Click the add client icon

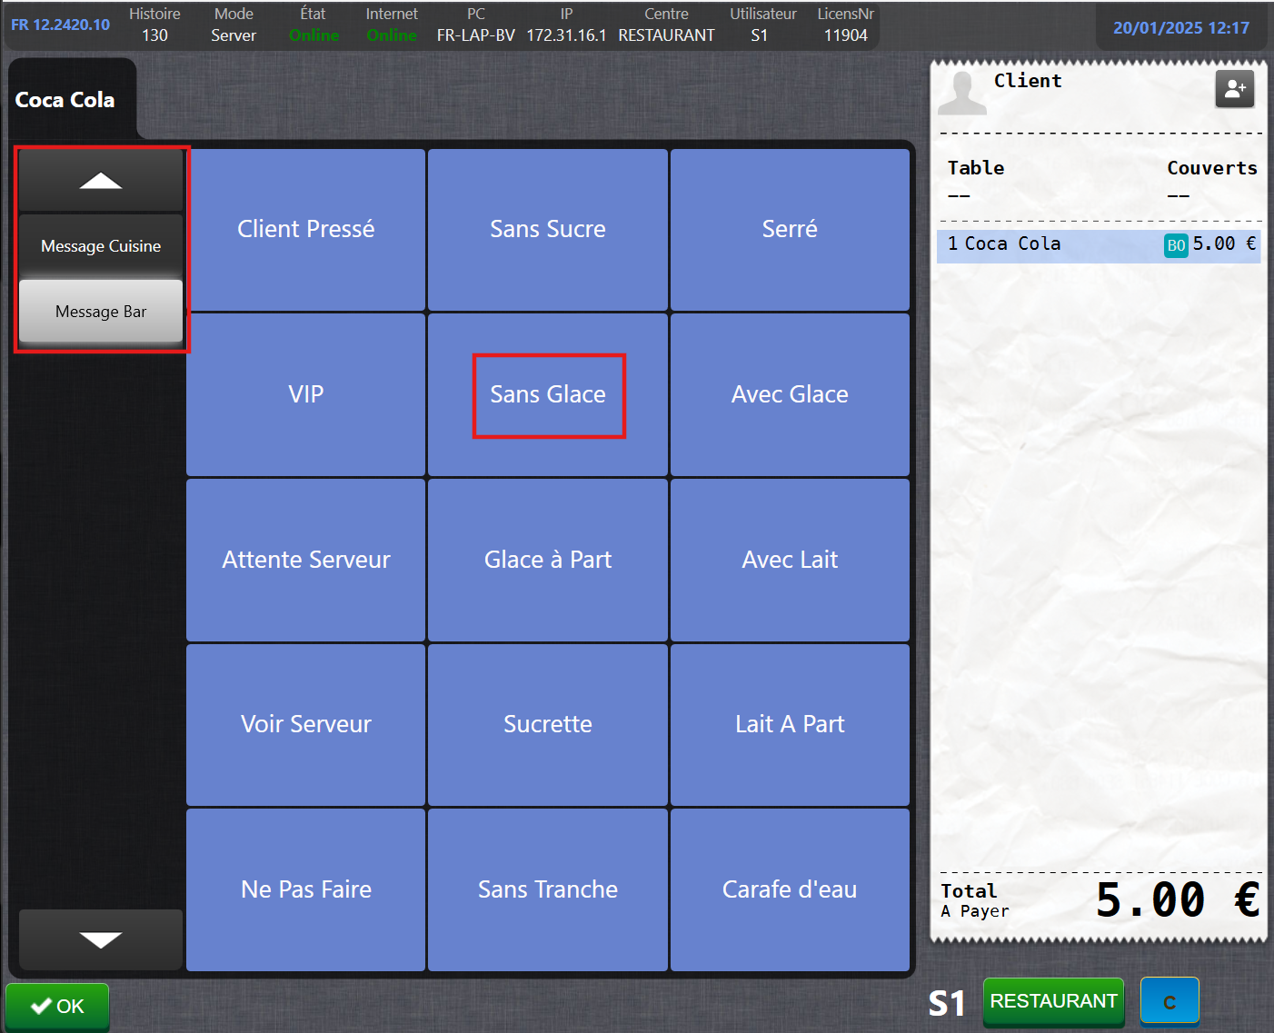[x=1234, y=89]
